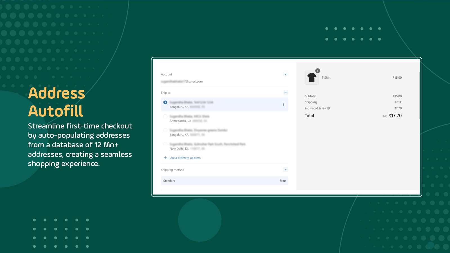The height and width of the screenshot is (253, 450).
Task: Click the Ahmedabad, GJ address line
Action: tap(188, 121)
